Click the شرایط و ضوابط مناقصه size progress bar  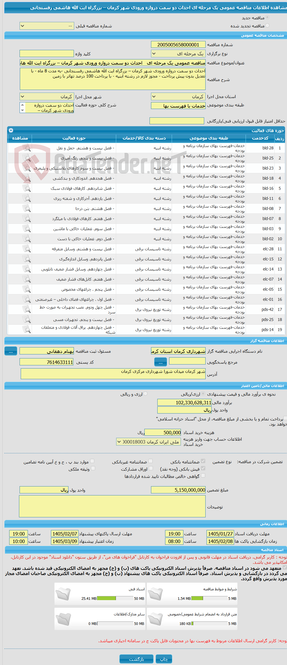[209, 598]
